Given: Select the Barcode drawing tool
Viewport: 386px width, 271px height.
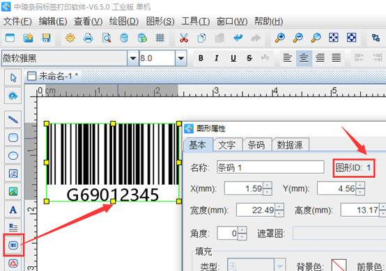Looking at the screenshot, I should point(13,245).
